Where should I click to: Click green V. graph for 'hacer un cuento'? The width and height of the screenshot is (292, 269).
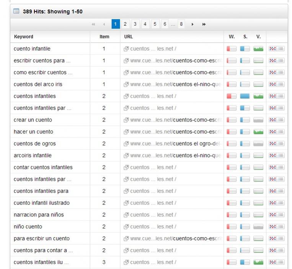(x=258, y=132)
